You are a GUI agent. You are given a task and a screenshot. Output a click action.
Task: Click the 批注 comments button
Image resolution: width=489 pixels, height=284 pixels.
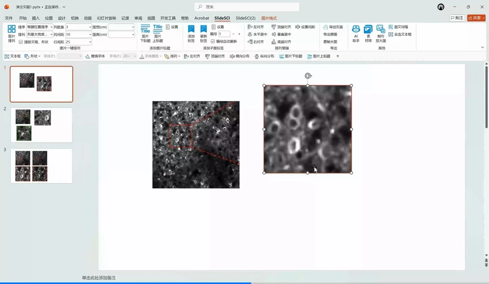[x=457, y=18]
